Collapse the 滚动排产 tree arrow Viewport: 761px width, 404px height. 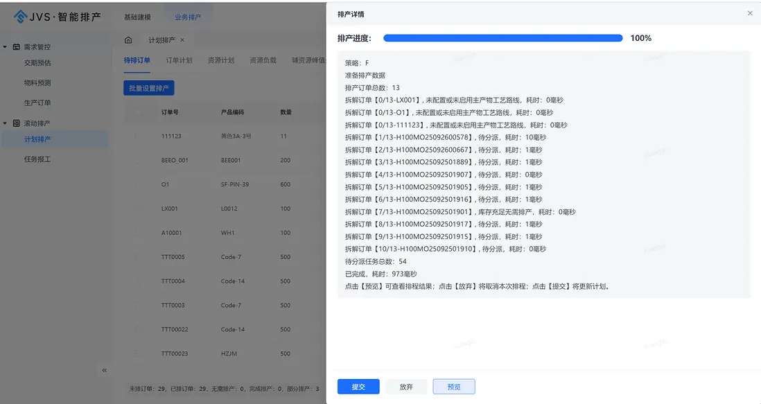coord(5,123)
